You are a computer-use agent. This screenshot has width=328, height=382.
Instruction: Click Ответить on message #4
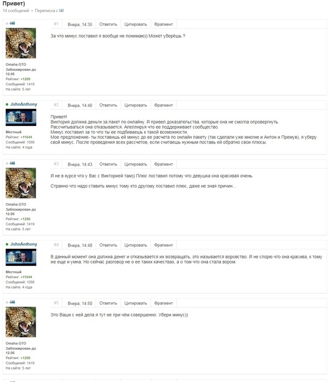[108, 245]
